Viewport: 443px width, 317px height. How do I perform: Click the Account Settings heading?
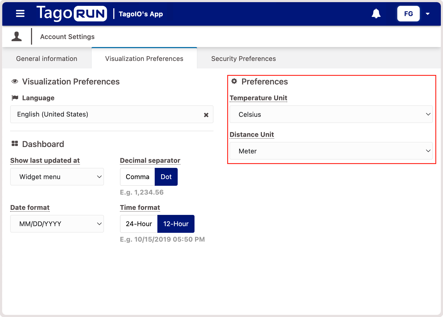[67, 37]
